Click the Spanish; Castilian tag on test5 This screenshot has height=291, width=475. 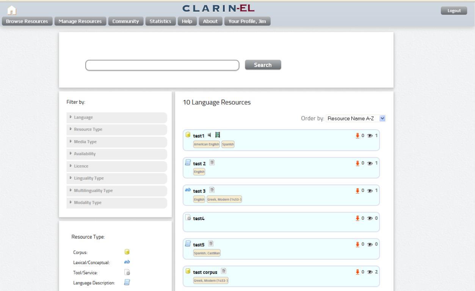click(x=207, y=253)
